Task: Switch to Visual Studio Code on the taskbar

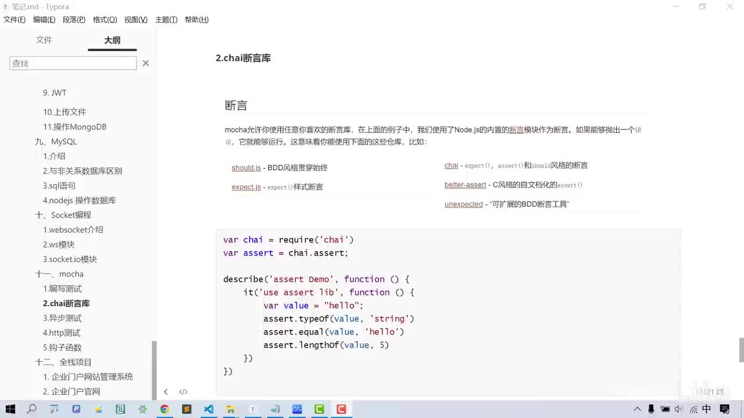Action: (209, 409)
